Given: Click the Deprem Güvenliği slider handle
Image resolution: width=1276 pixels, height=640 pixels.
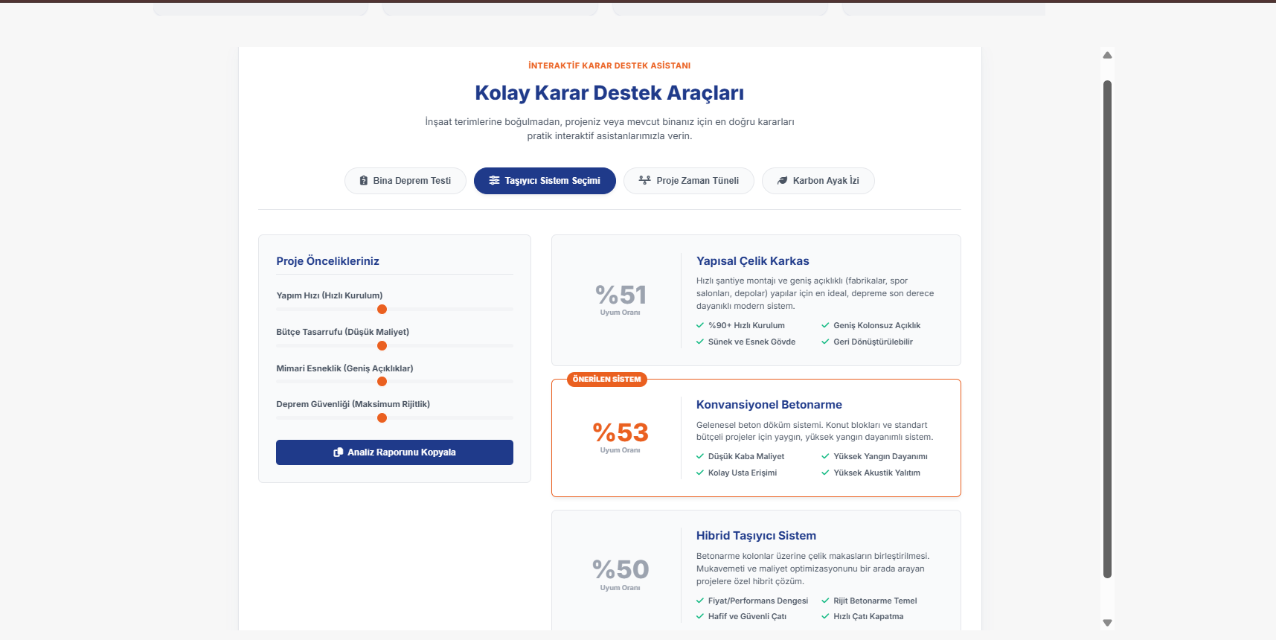Looking at the screenshot, I should [382, 418].
